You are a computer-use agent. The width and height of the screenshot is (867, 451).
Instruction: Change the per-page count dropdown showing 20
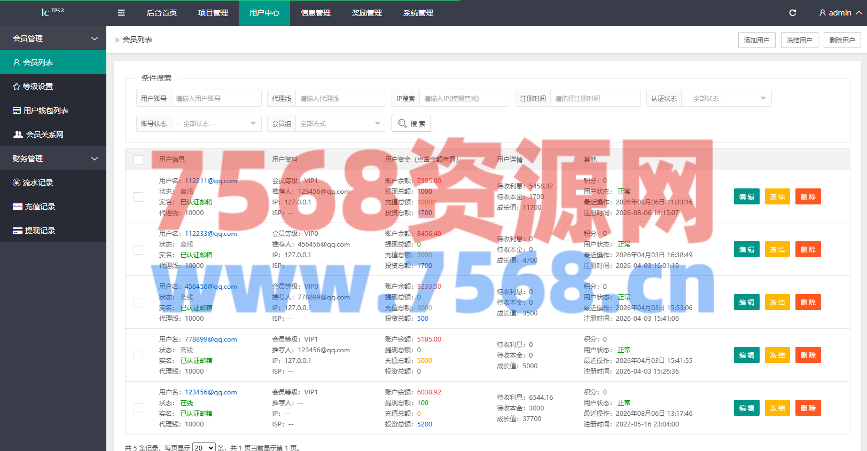click(204, 448)
